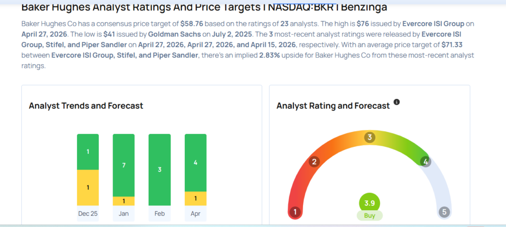The image size is (506, 227).
Task: Click the Analyst Trends and Forecast heading
Action: click(86, 105)
